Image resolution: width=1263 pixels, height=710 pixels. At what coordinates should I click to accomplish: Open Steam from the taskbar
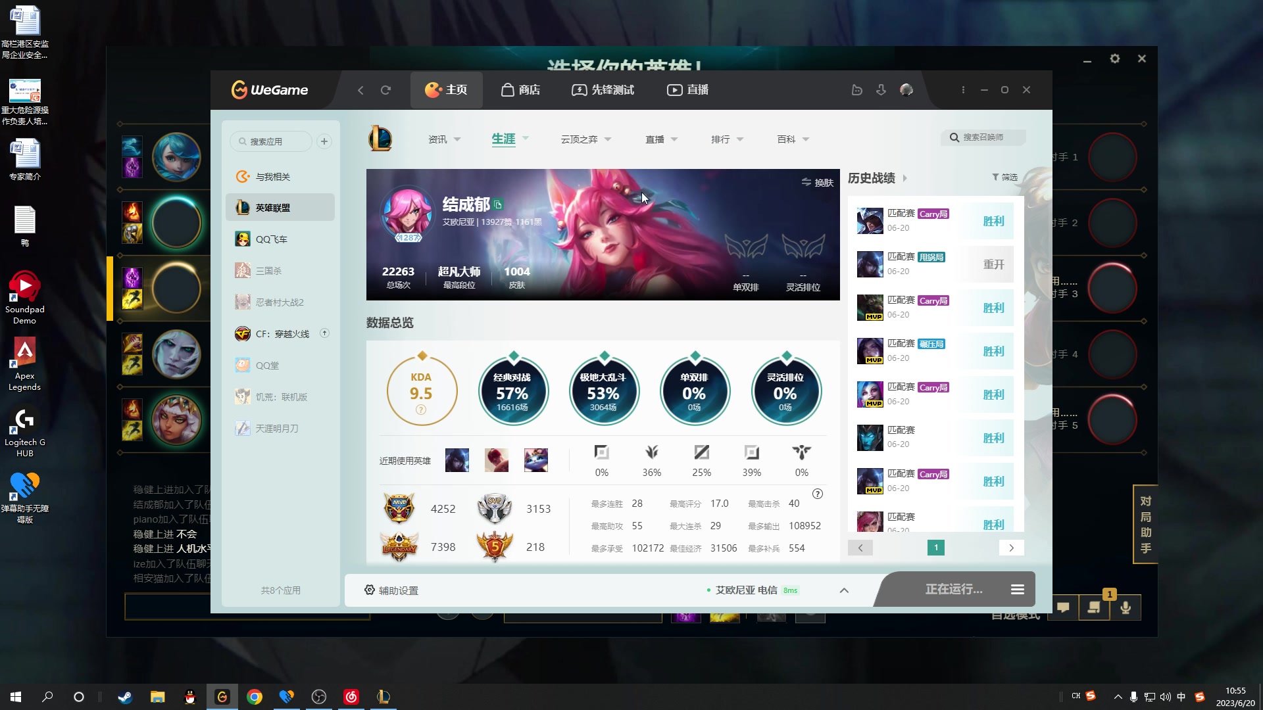click(125, 697)
